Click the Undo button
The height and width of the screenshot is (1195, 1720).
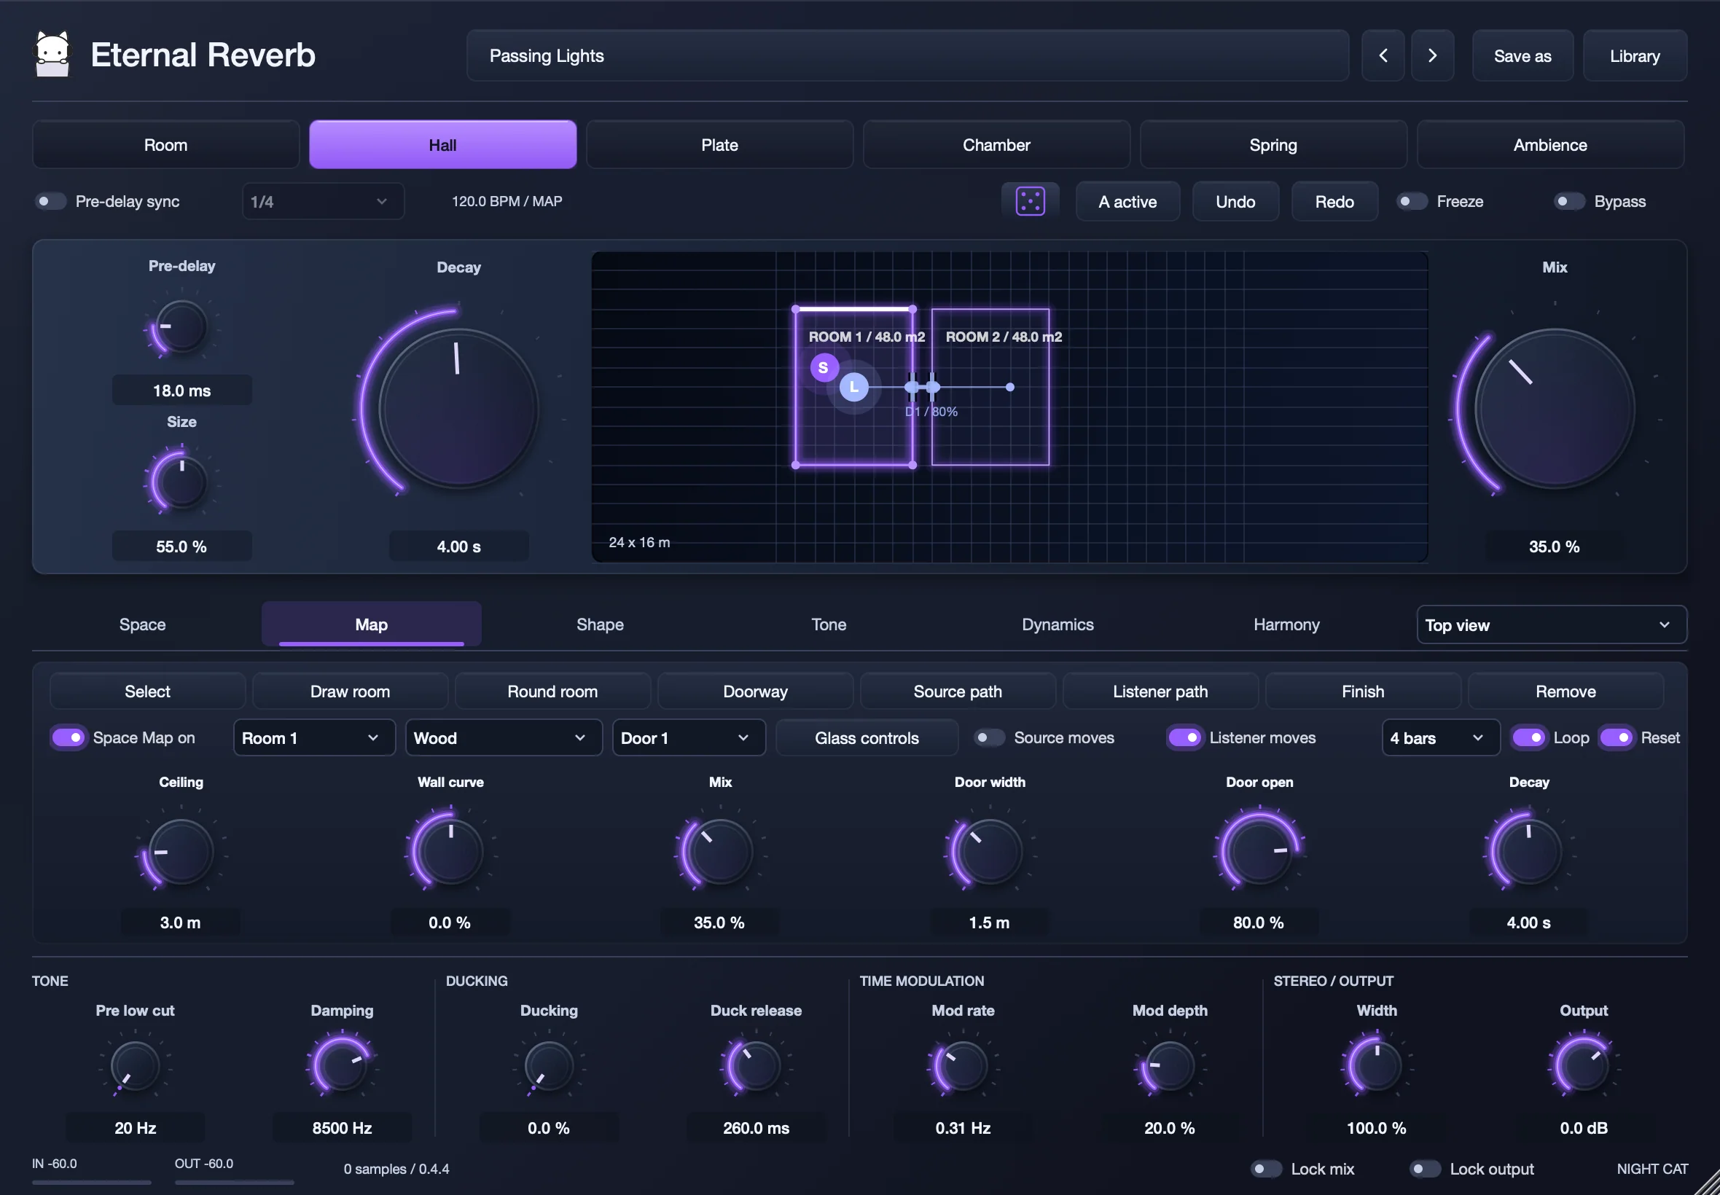(x=1235, y=201)
